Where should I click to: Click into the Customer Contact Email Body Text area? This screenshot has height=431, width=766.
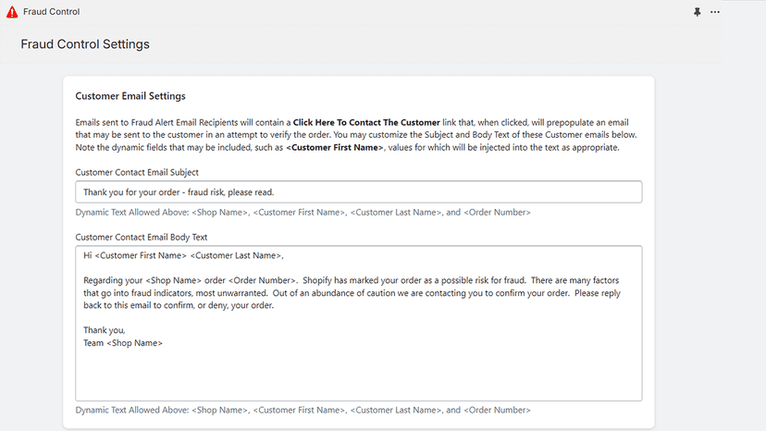pyautogui.click(x=359, y=324)
